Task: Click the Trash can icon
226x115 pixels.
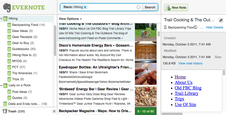Action: tap(5, 111)
